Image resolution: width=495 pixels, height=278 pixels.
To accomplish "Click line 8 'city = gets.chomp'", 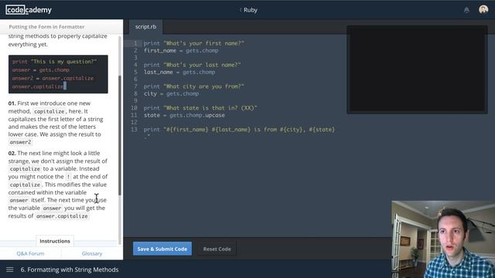I will [x=171, y=93].
